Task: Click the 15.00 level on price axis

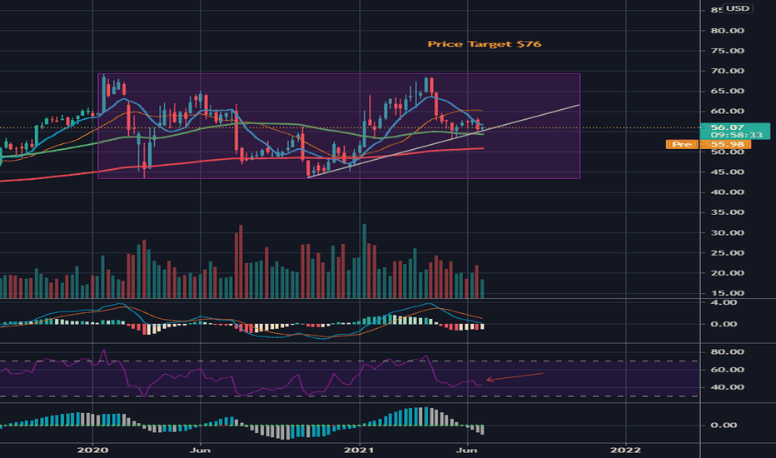Action: [x=727, y=293]
